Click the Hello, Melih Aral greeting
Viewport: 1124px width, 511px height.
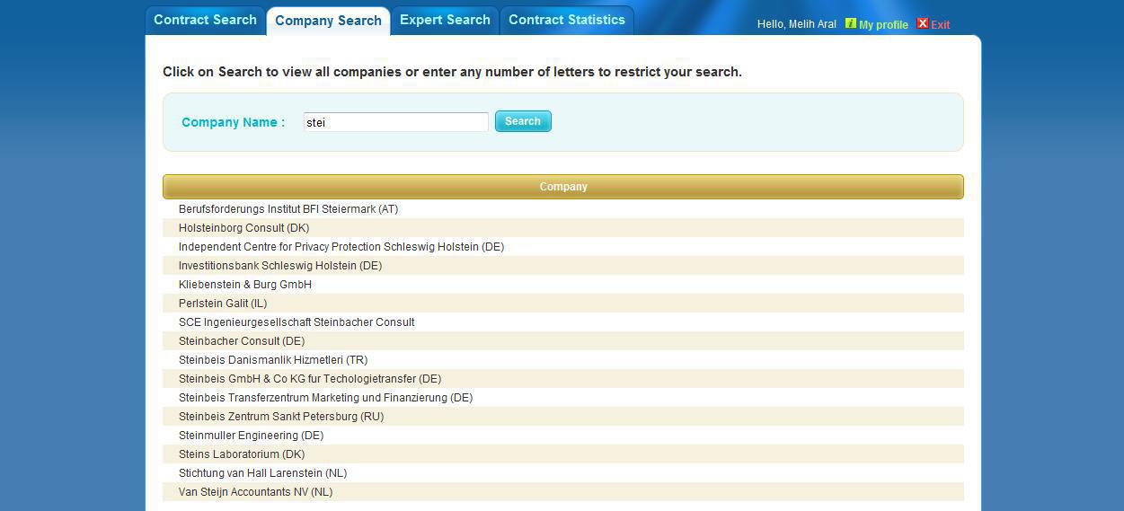[x=797, y=24]
